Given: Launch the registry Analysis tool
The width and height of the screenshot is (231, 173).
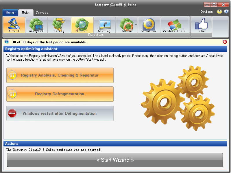Looking at the screenshot, I should [36, 25].
